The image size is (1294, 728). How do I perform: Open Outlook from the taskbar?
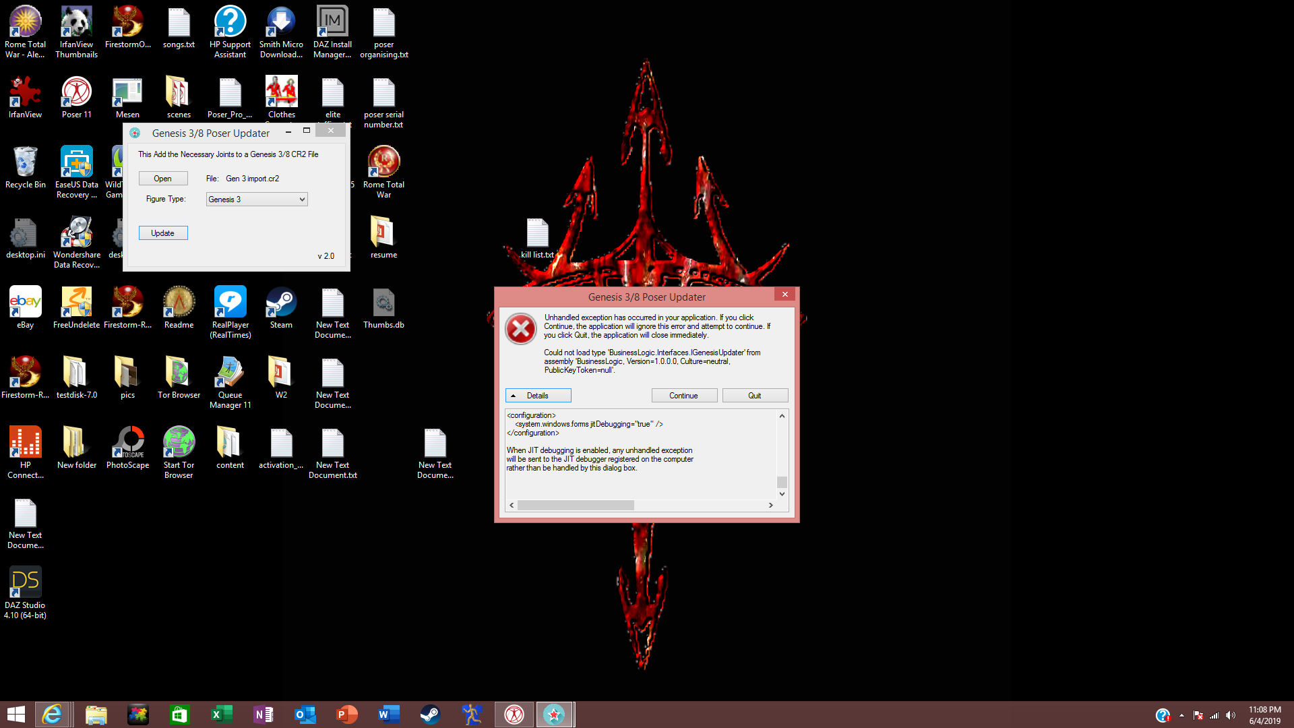click(305, 715)
